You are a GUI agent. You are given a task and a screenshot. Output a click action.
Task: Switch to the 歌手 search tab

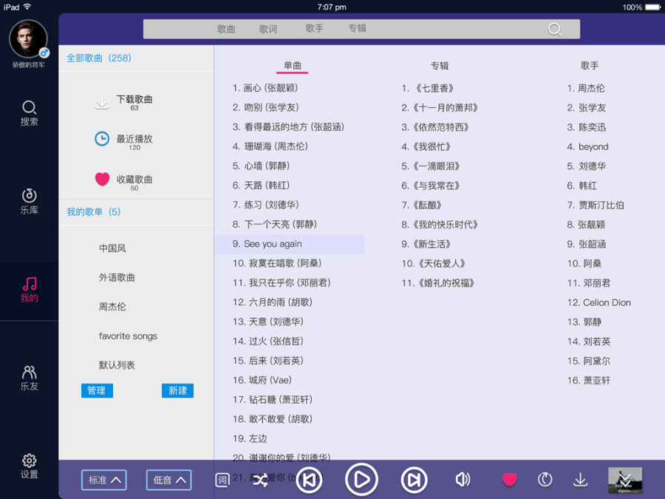(313, 29)
